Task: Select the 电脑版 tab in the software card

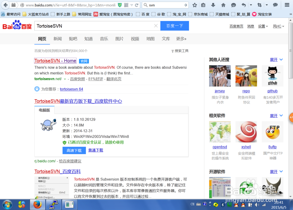Action: click(x=45, y=110)
